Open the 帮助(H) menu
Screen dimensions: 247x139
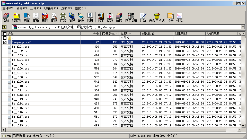point(80,8)
